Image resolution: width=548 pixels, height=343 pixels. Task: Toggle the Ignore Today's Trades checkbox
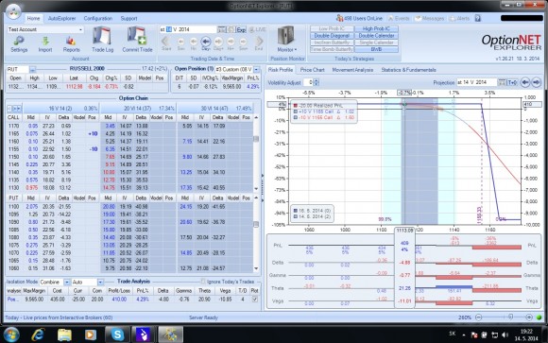[203, 282]
